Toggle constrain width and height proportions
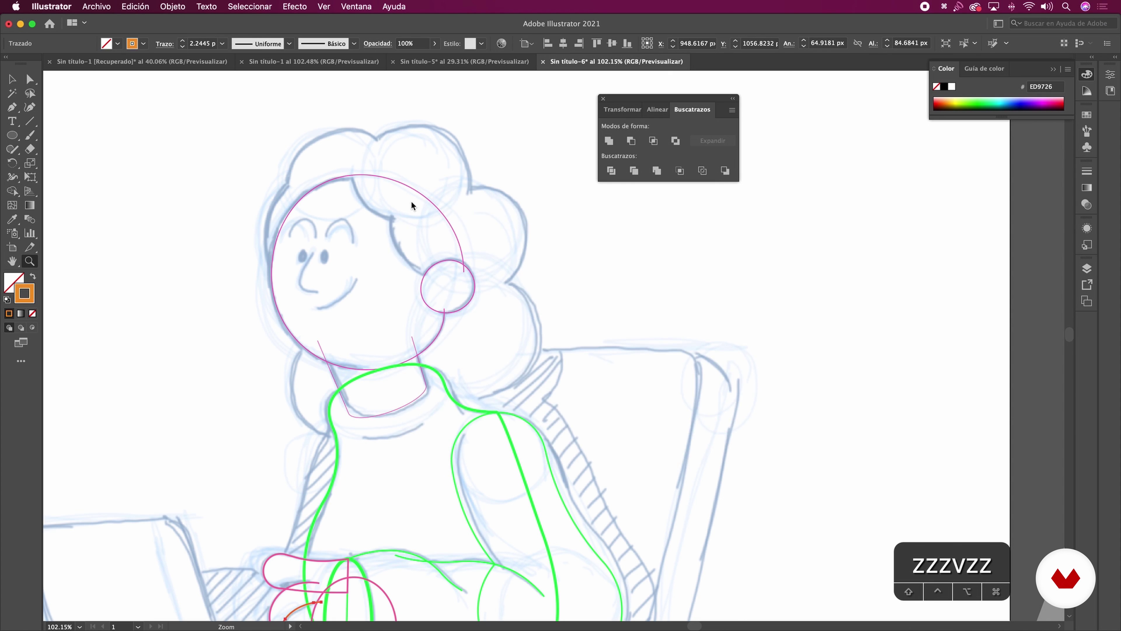The height and width of the screenshot is (631, 1121). (x=857, y=43)
